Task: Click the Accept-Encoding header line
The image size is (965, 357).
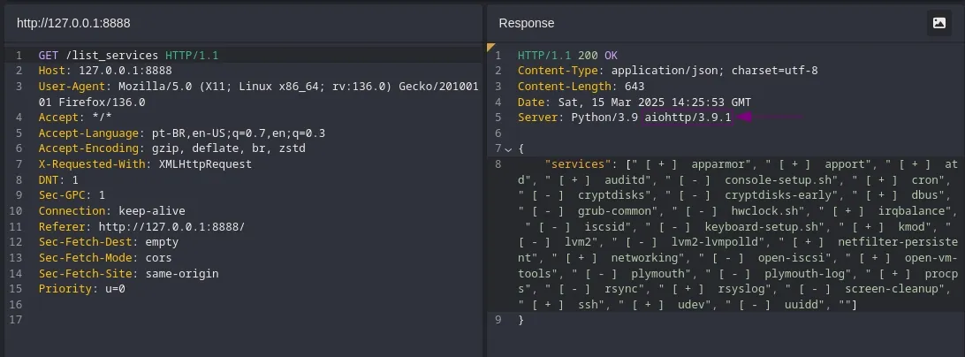Action: click(x=171, y=149)
